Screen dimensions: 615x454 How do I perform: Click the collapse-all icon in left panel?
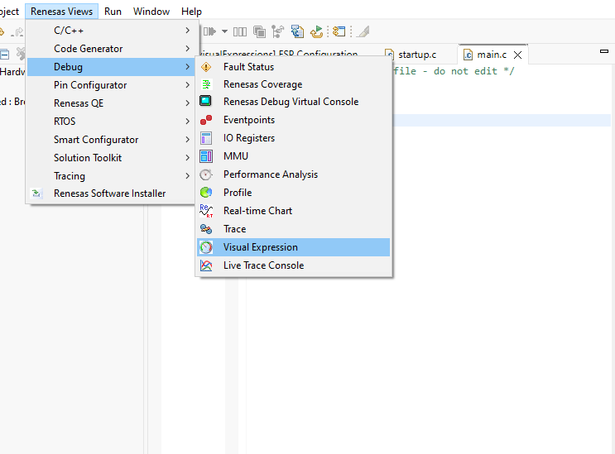coord(4,54)
